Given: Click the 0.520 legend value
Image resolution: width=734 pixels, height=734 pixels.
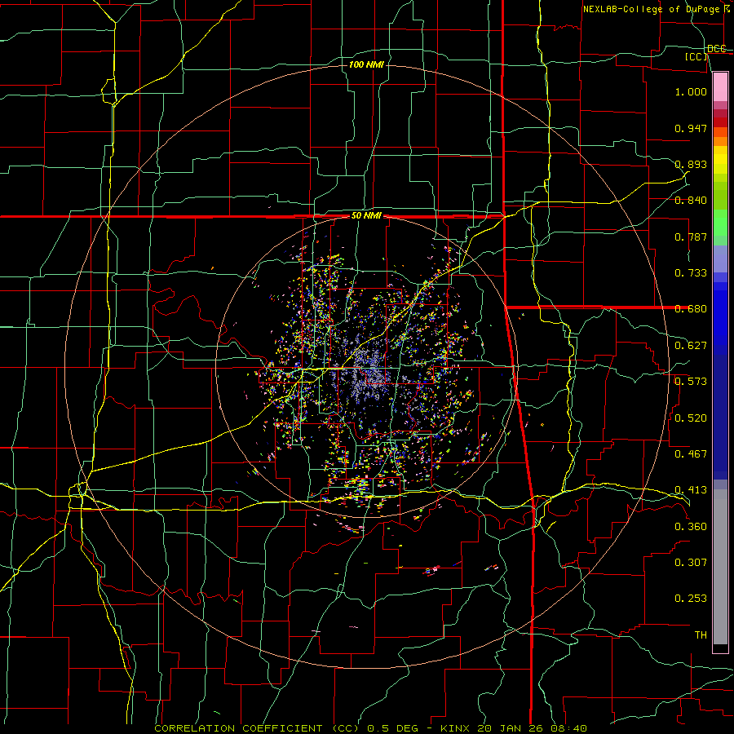Looking at the screenshot, I should [x=691, y=418].
